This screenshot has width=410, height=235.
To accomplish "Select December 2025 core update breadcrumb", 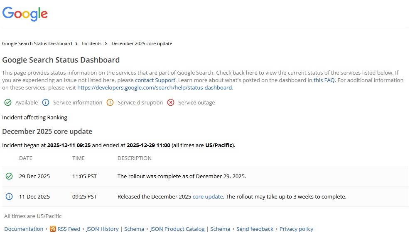I will tap(142, 44).
